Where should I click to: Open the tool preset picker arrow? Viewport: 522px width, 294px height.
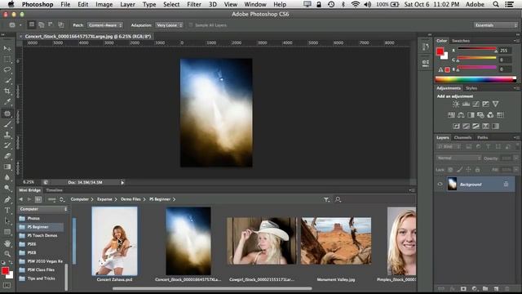tap(20, 25)
